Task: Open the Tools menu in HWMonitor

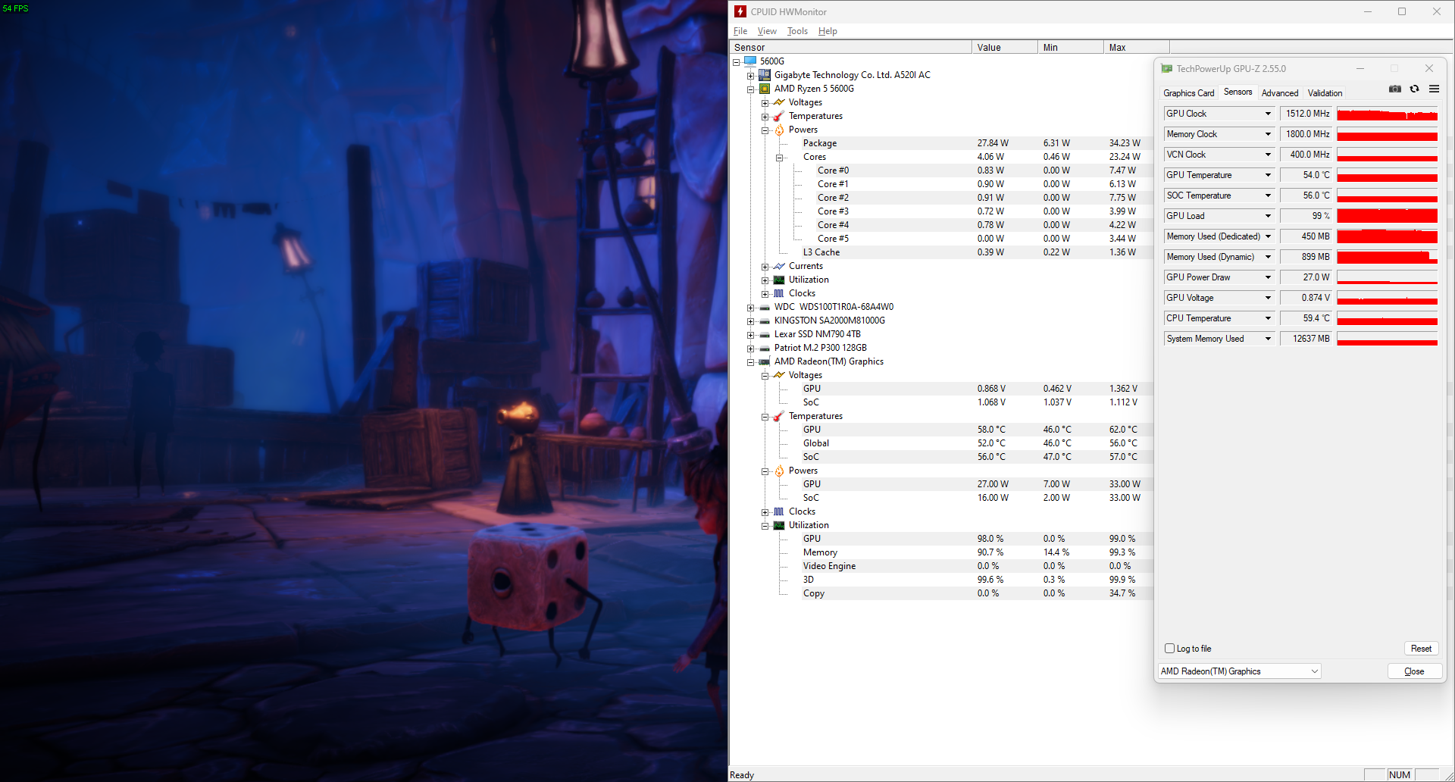Action: [x=797, y=31]
